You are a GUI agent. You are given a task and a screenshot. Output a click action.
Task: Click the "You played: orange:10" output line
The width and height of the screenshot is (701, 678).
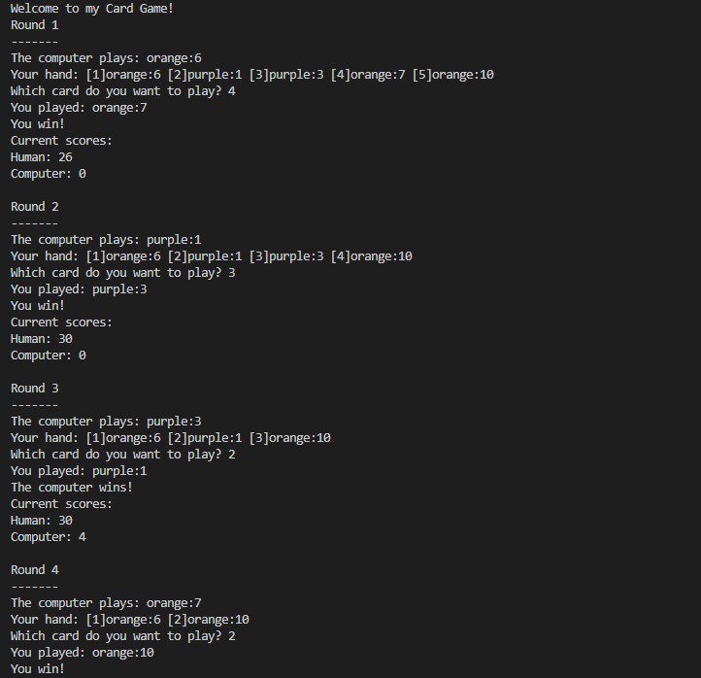coord(83,653)
